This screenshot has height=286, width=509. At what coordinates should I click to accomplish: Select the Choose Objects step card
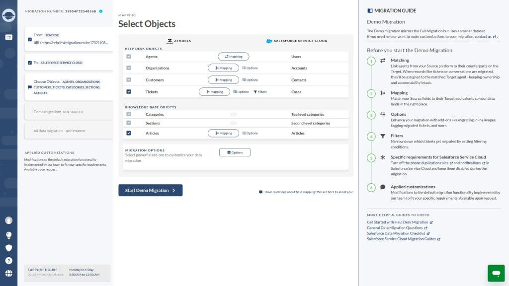pyautogui.click(x=69, y=87)
